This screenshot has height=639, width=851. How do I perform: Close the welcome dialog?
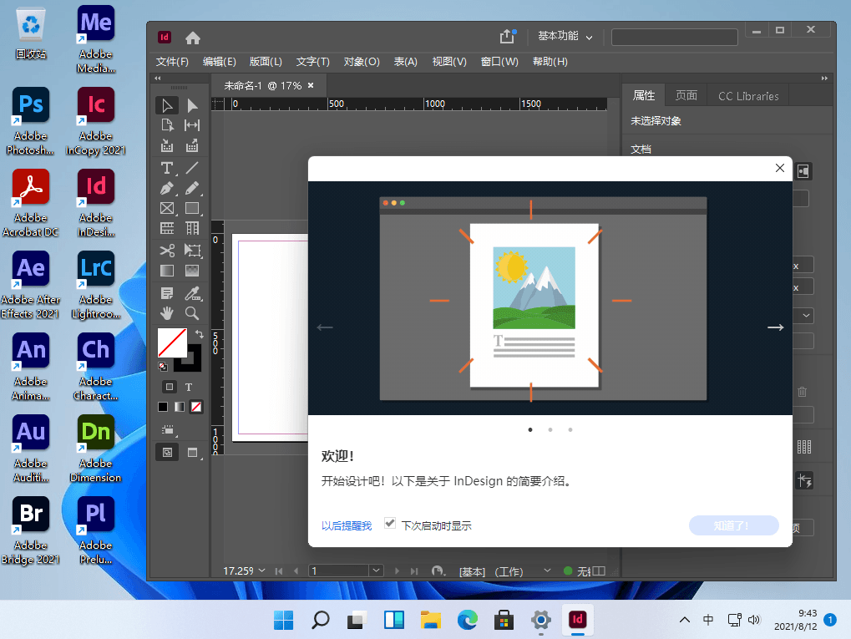[x=780, y=168]
